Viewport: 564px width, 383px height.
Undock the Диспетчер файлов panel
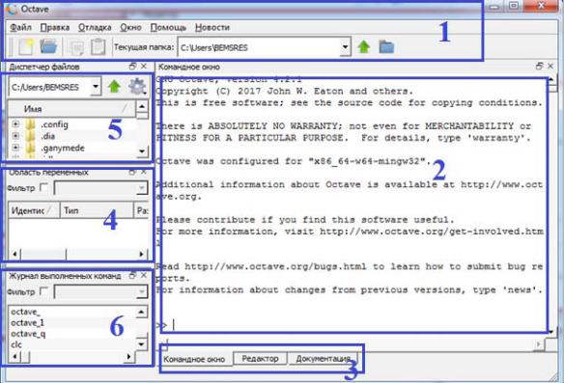132,67
